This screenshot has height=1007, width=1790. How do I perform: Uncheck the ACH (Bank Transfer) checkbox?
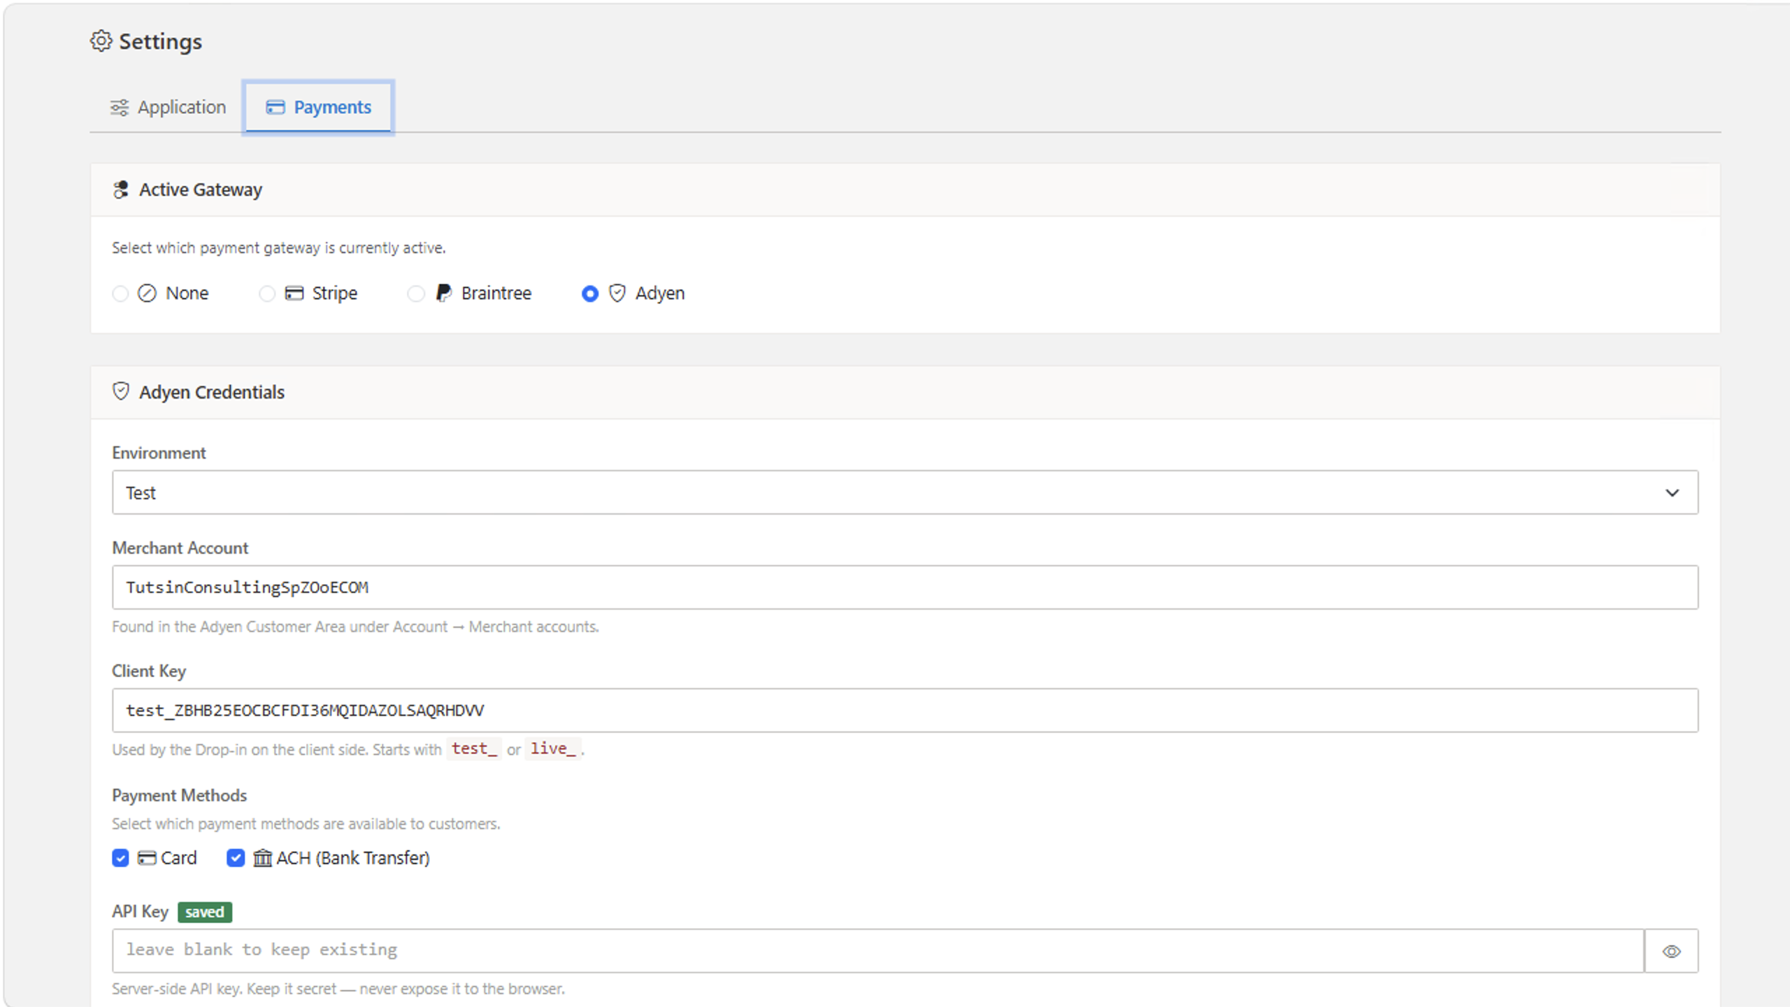[236, 858]
